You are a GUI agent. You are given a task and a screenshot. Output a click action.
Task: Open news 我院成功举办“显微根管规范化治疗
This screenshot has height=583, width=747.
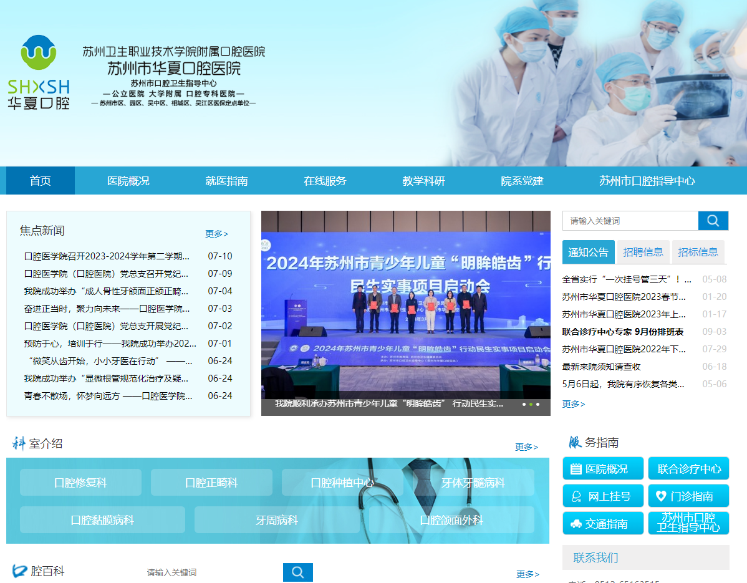[106, 378]
